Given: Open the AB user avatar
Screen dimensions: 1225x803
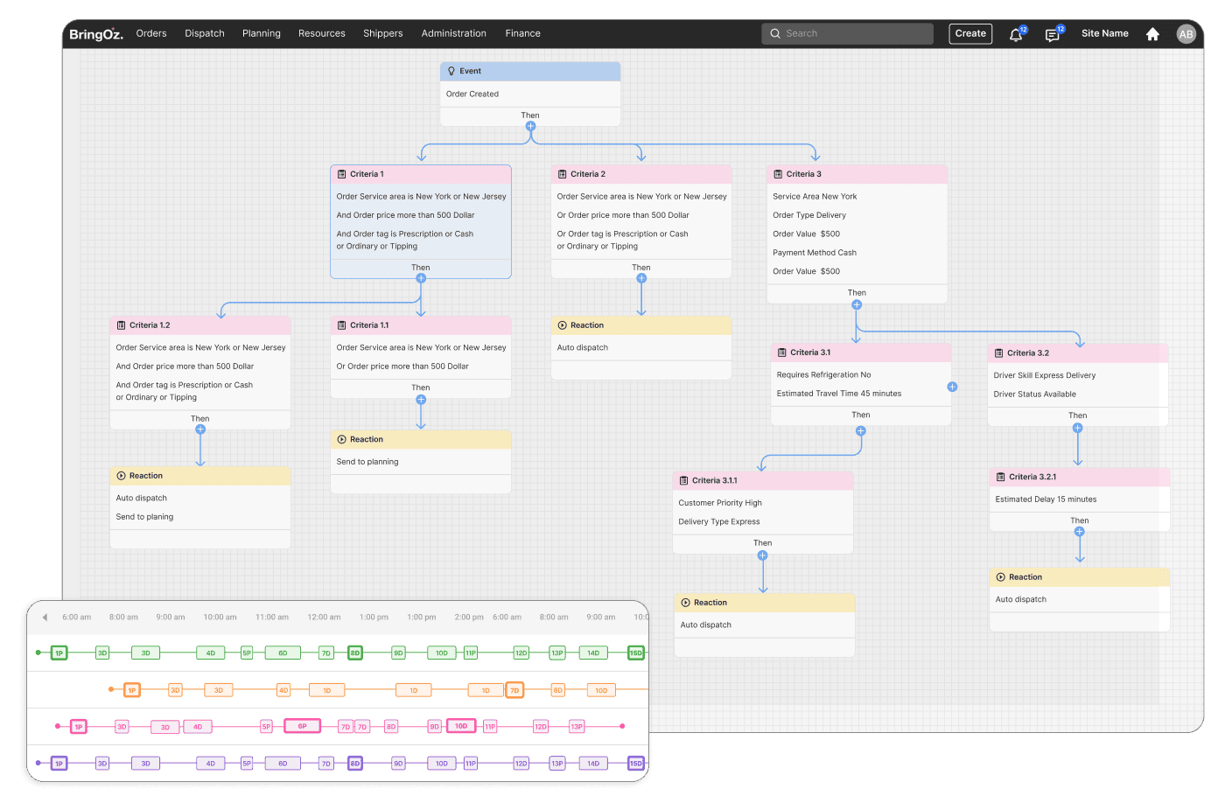Looking at the screenshot, I should 1186,34.
